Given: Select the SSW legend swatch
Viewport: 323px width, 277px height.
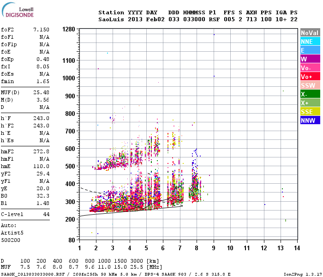Looking at the screenshot, I should pos(310,85).
